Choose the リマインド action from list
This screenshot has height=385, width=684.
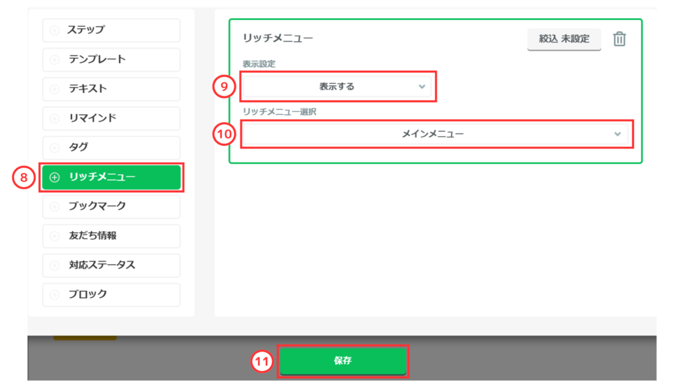point(111,118)
